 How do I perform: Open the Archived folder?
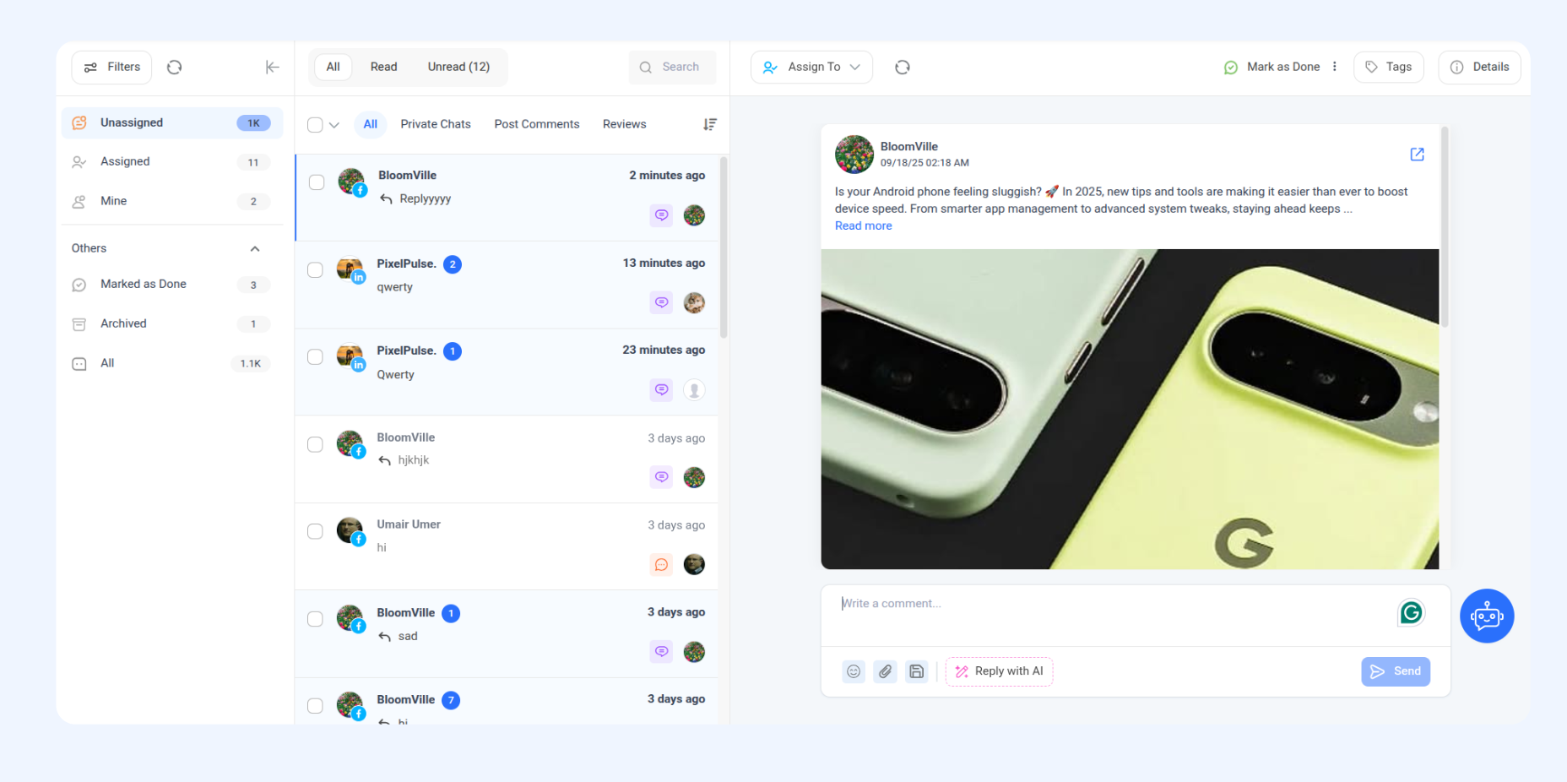[172, 323]
